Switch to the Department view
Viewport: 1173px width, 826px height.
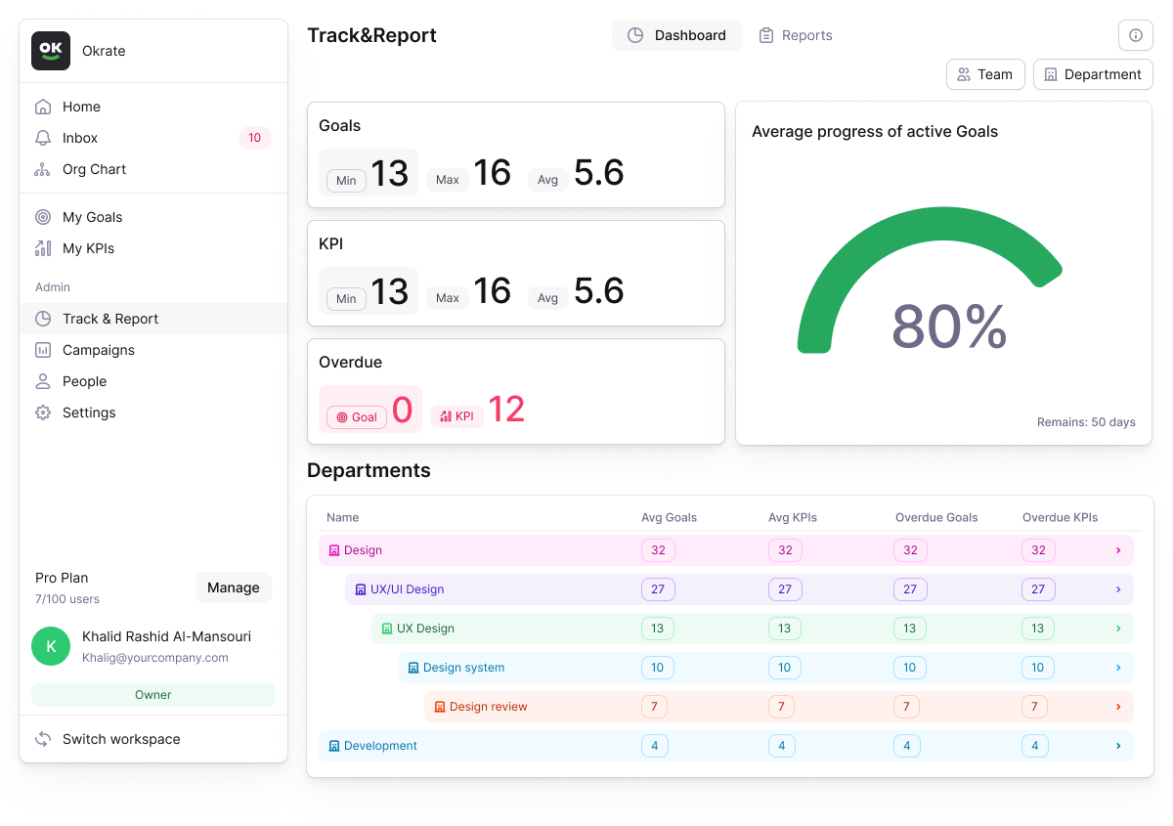(1093, 73)
